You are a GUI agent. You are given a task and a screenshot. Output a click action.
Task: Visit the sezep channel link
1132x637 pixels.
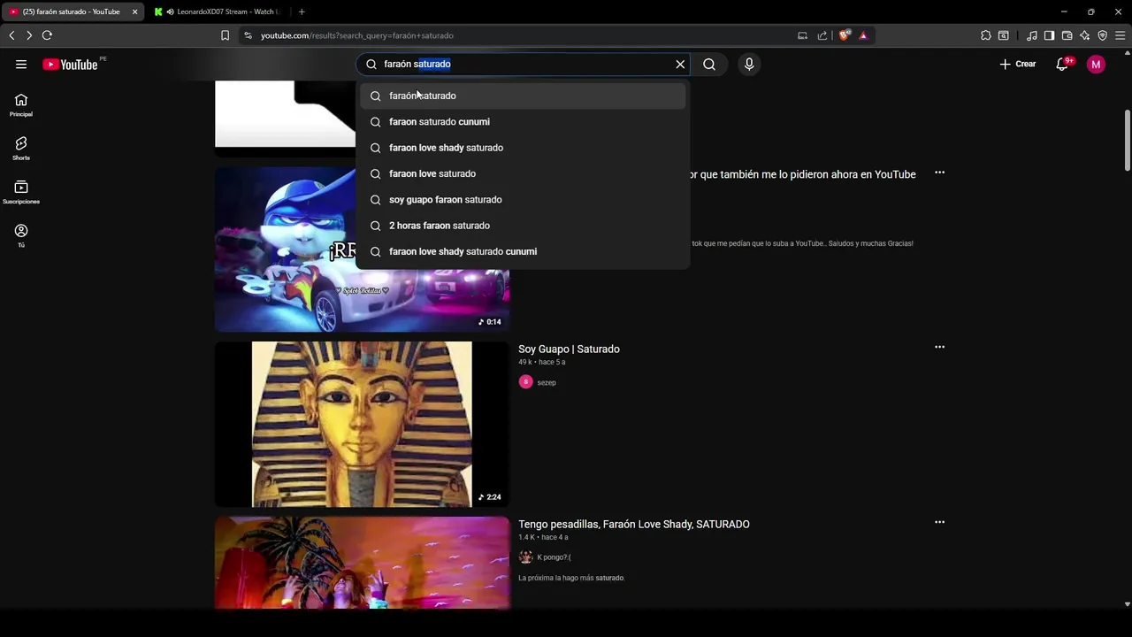[x=547, y=382]
